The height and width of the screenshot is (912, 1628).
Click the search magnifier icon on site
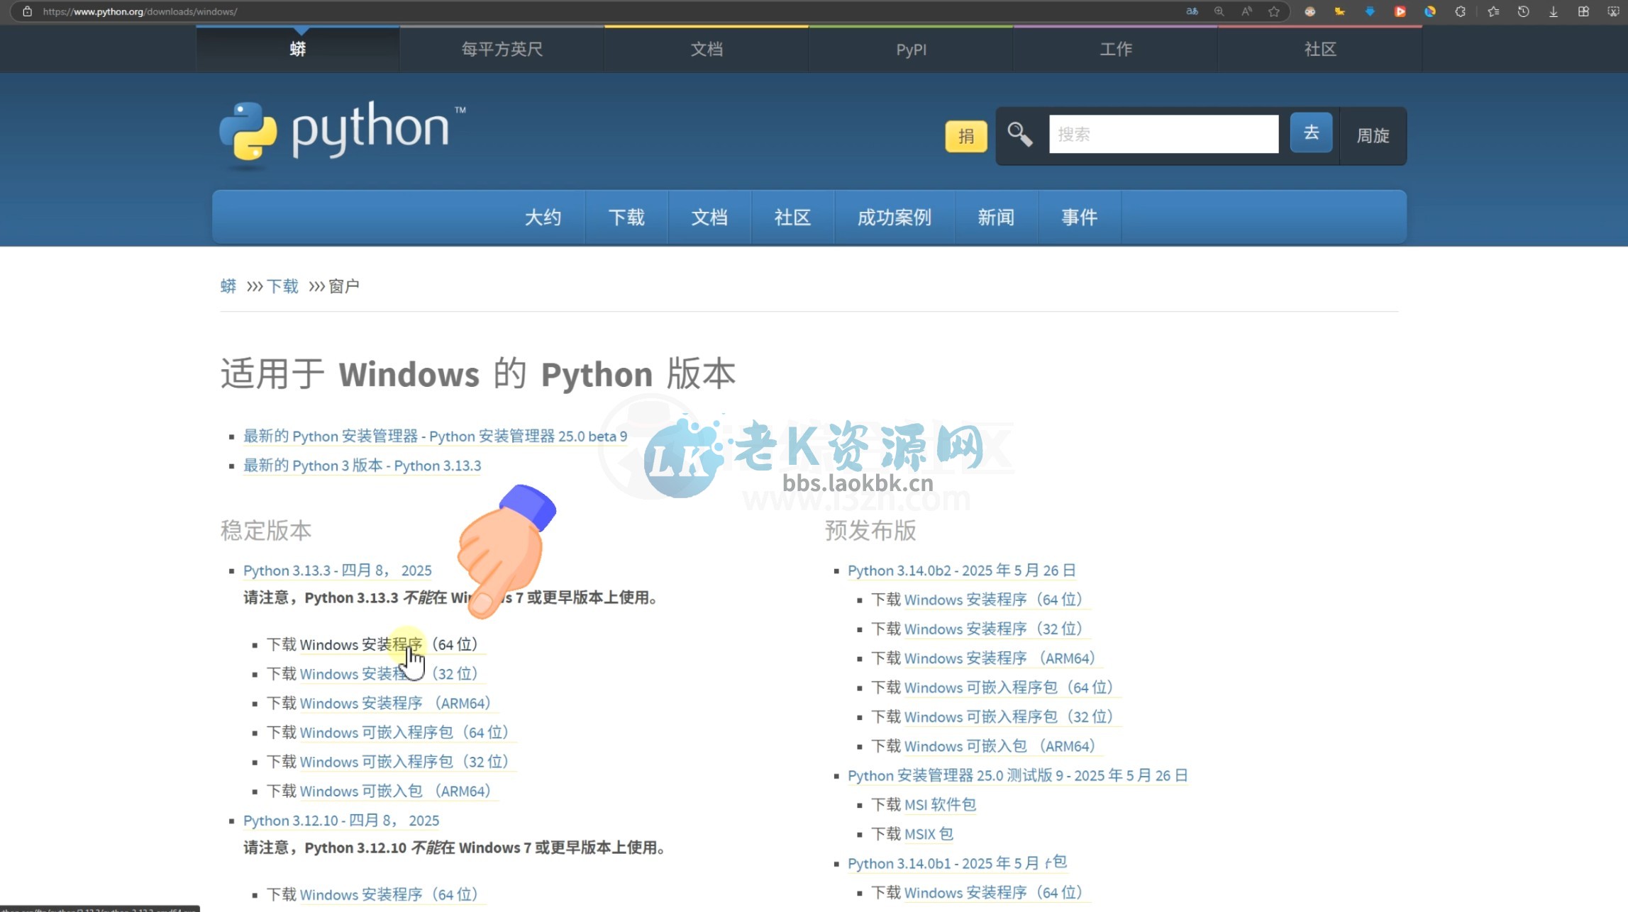1020,134
